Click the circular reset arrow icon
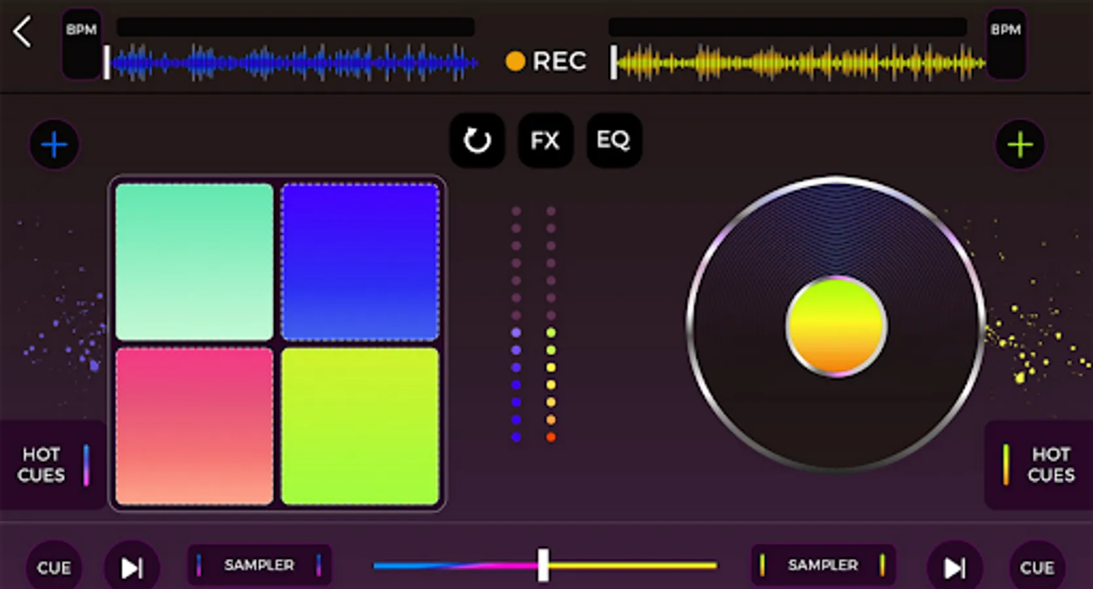Viewport: 1093px width, 589px height. (476, 140)
